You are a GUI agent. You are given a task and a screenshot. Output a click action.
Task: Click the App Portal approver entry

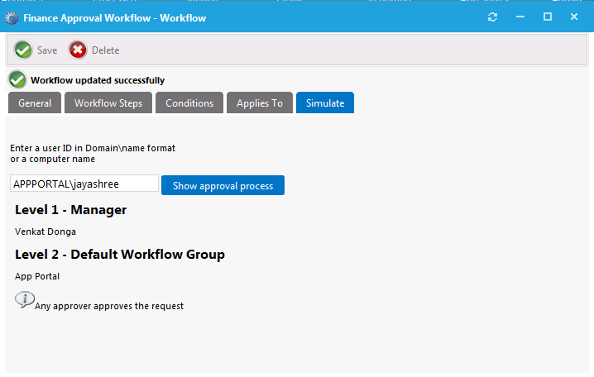(37, 276)
